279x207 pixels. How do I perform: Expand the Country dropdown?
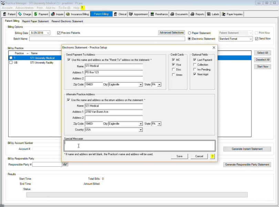(x=141, y=130)
